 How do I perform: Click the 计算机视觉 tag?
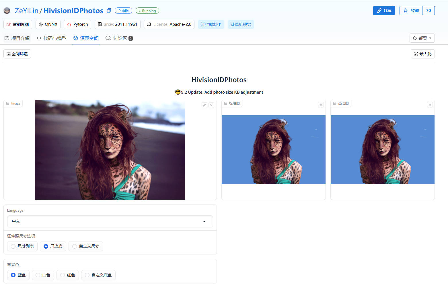(x=241, y=24)
